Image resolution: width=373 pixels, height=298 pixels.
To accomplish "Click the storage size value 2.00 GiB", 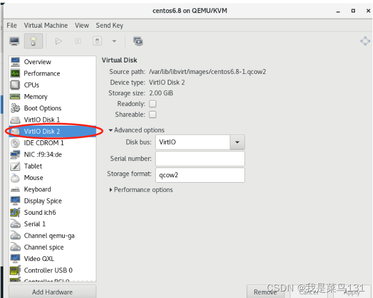I will tap(161, 93).
